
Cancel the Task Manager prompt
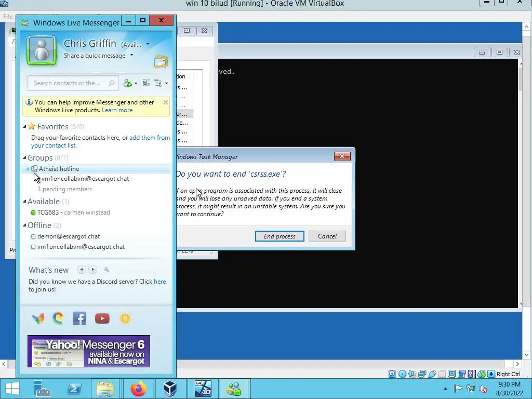pyautogui.click(x=327, y=236)
